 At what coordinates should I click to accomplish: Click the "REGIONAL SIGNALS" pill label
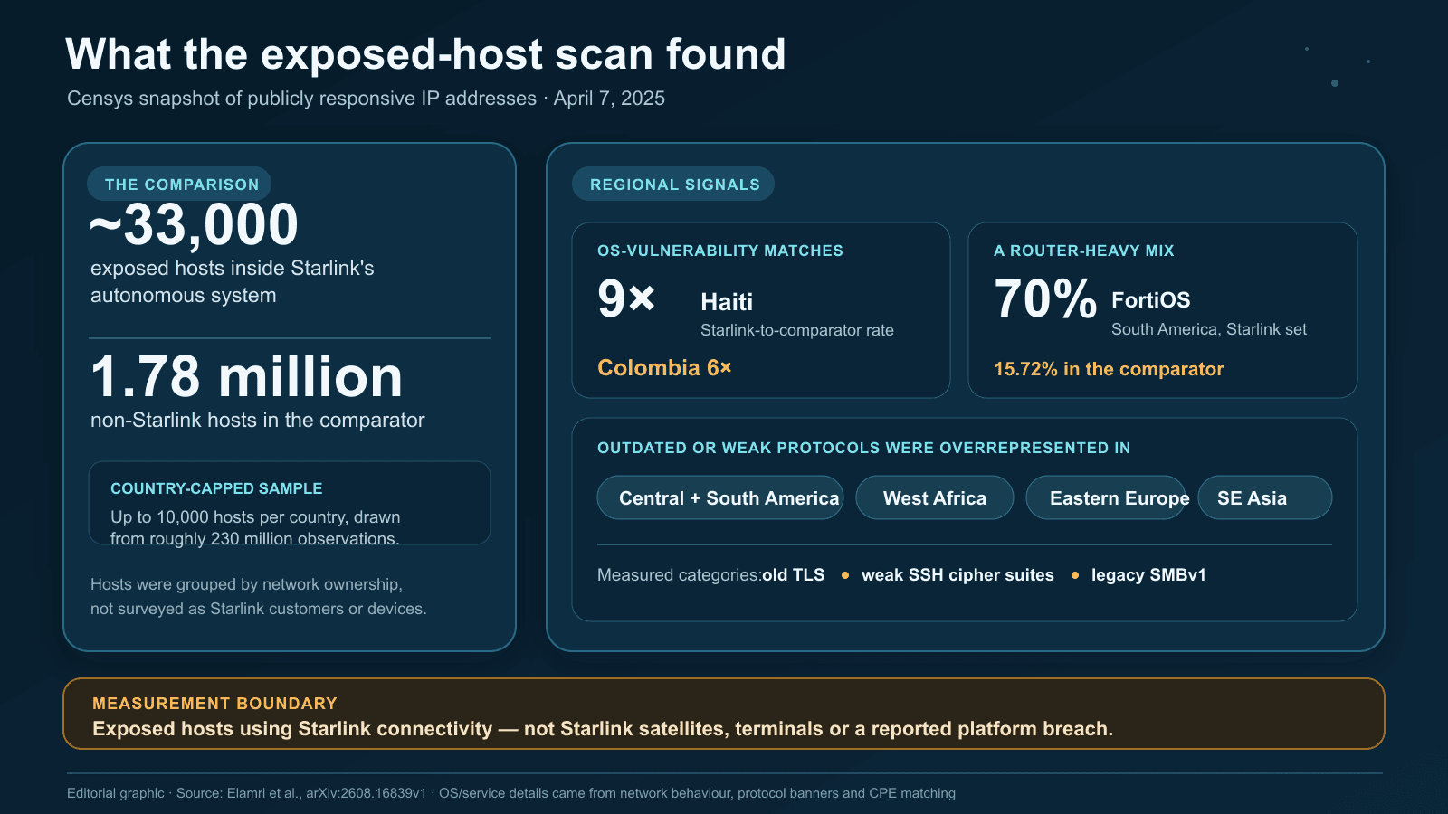(673, 185)
